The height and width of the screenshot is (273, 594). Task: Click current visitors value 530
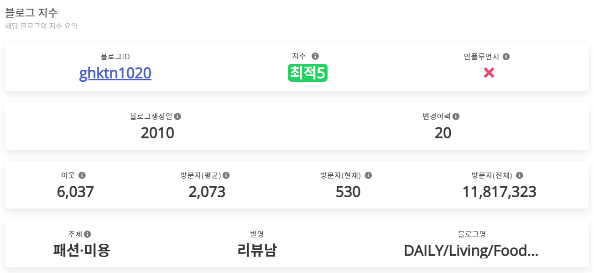(x=348, y=192)
